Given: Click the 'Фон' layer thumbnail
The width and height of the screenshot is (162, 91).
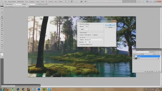Looking at the screenshot, I should coord(136,58).
